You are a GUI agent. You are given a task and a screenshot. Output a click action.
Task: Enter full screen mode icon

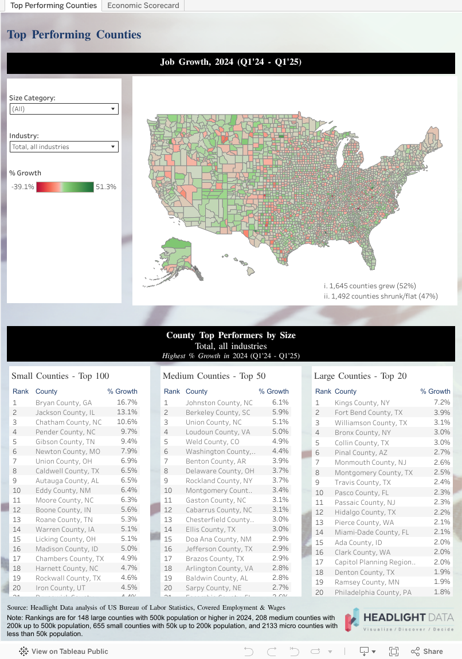[x=393, y=652]
